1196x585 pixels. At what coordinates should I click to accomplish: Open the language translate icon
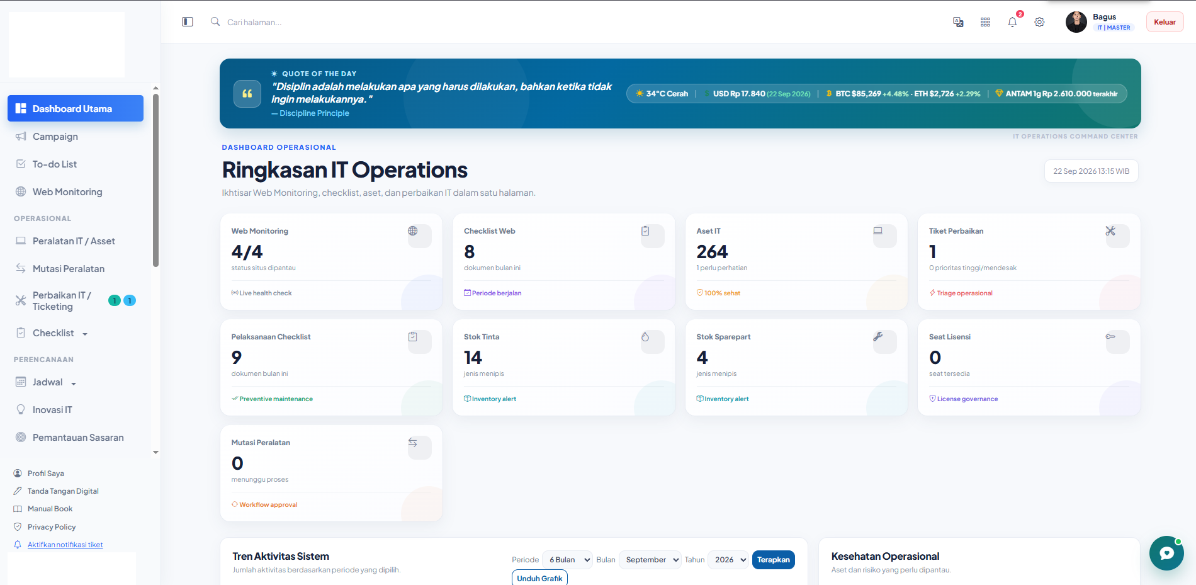tap(958, 22)
